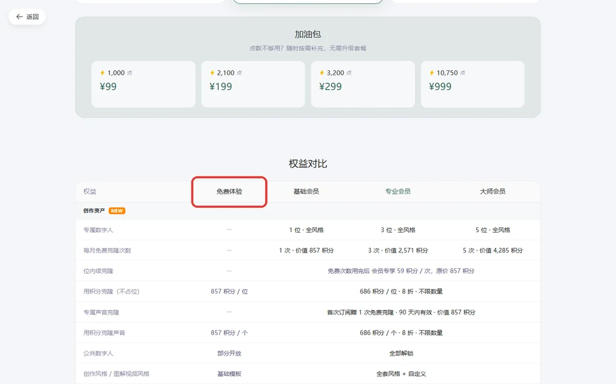616x384 pixels.
Task: Click the 3 次 · 价值 2,571 积分 cell
Action: tap(398, 250)
